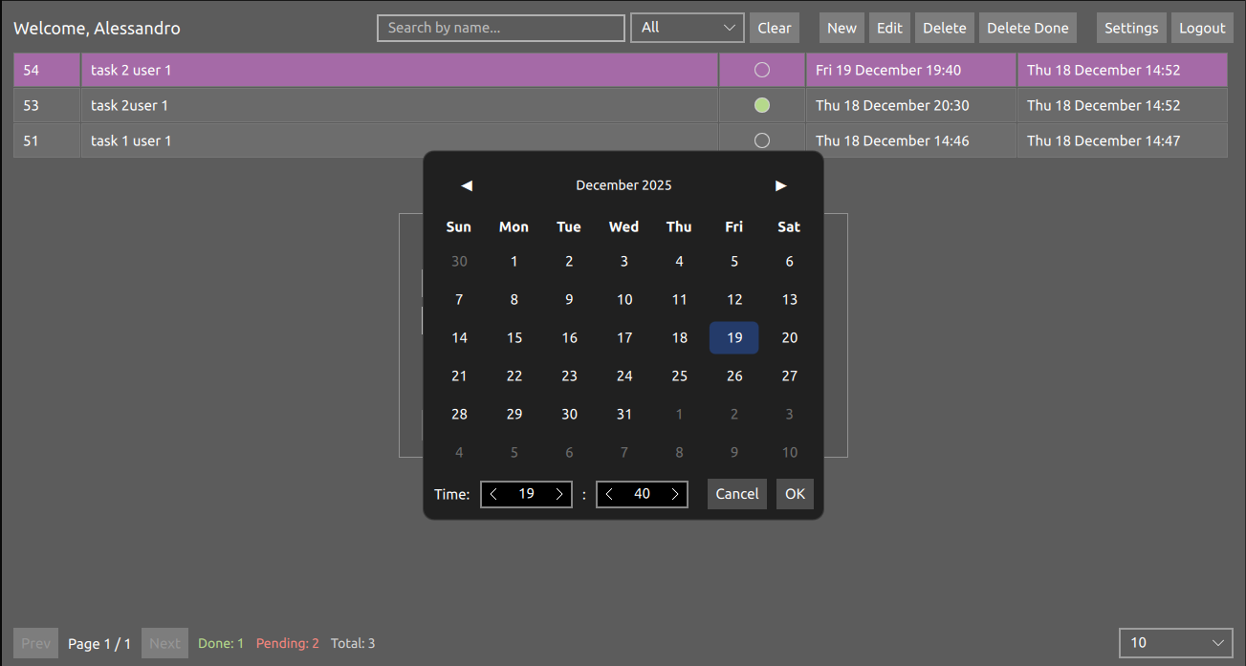Cancel the date picker

coord(736,494)
